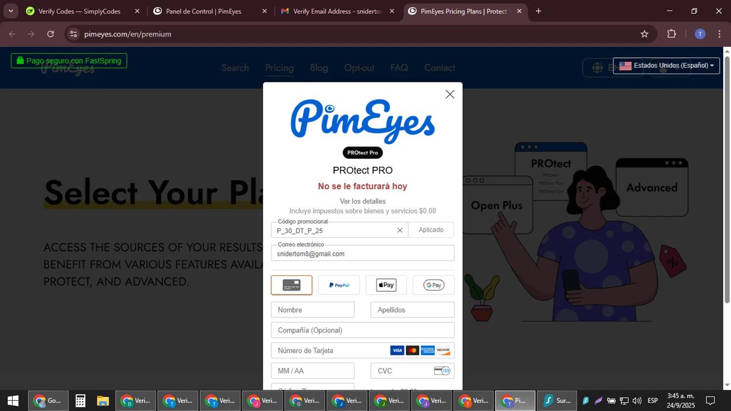Screen dimensions: 731x411
Task: Click the MM / AA expiry field
Action: click(312, 371)
